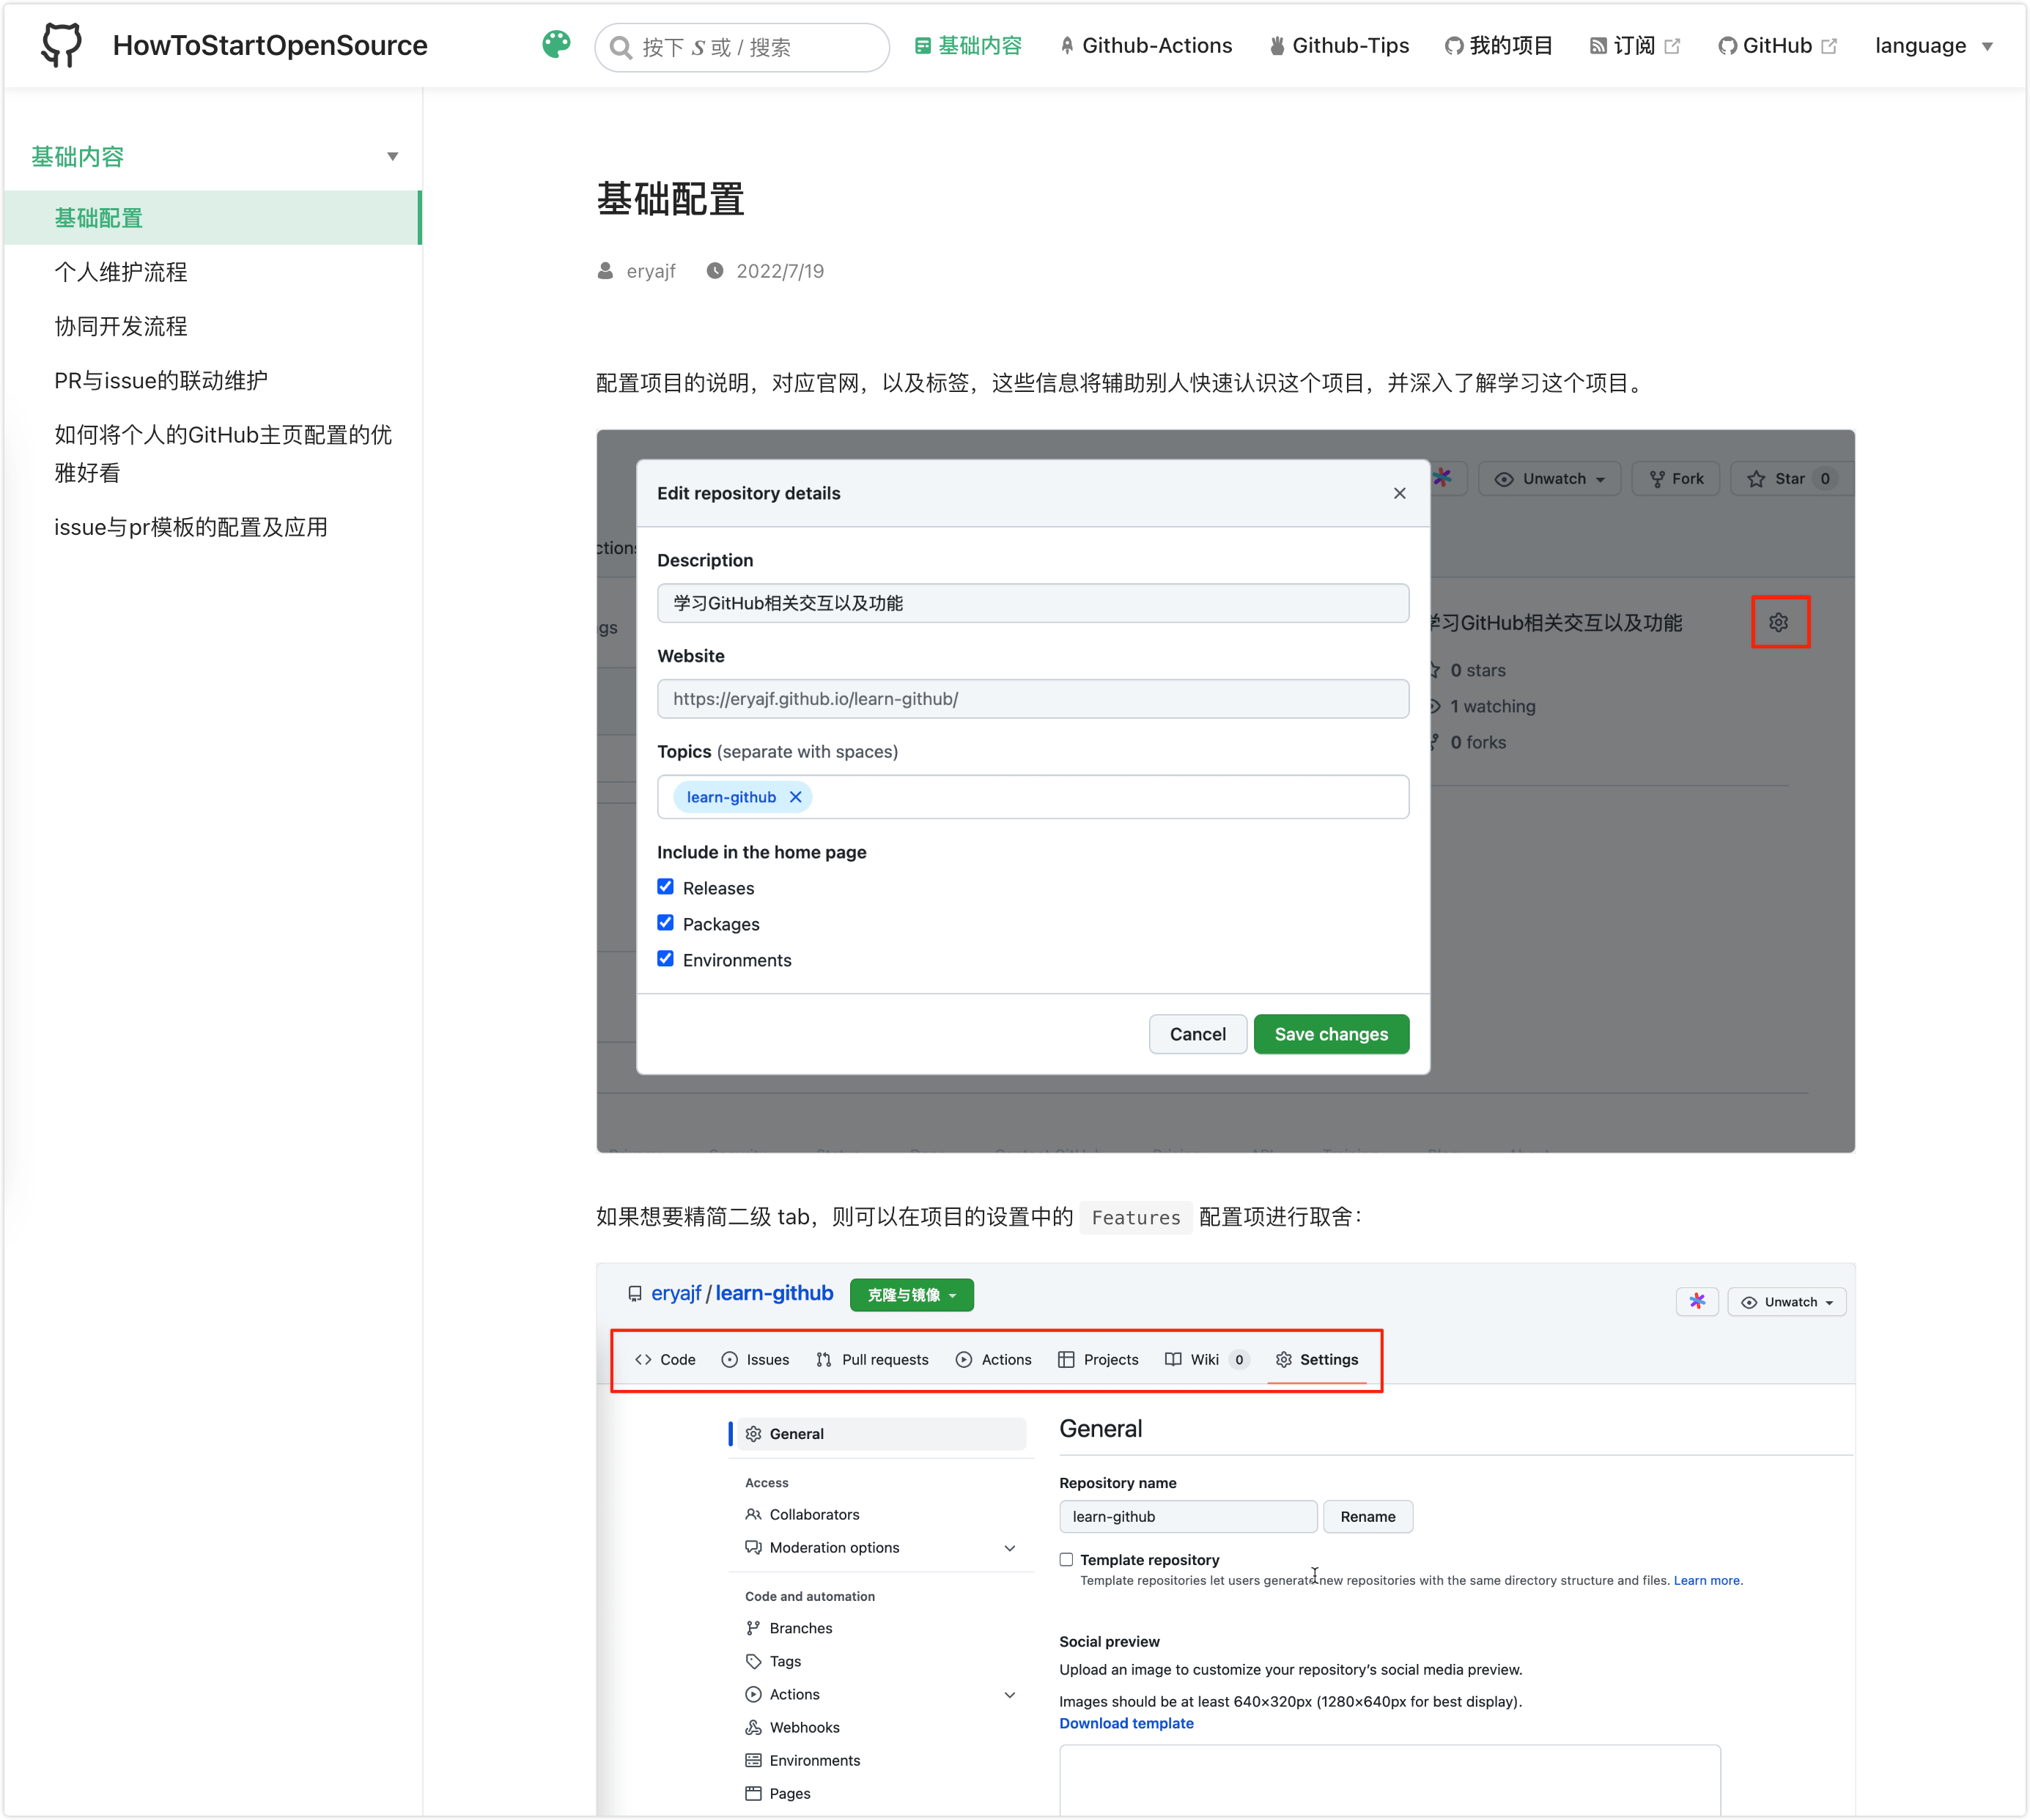
Task: Click the red-boxed gear settings icon
Action: click(1779, 622)
